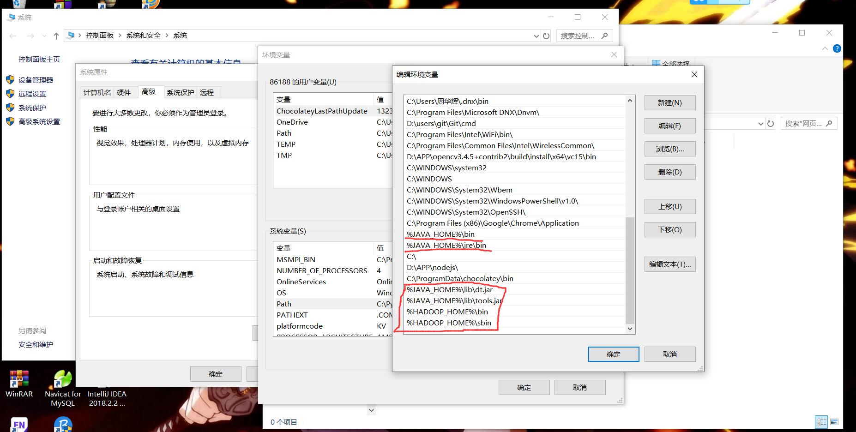Expand the right window's address dropdown

click(x=761, y=124)
